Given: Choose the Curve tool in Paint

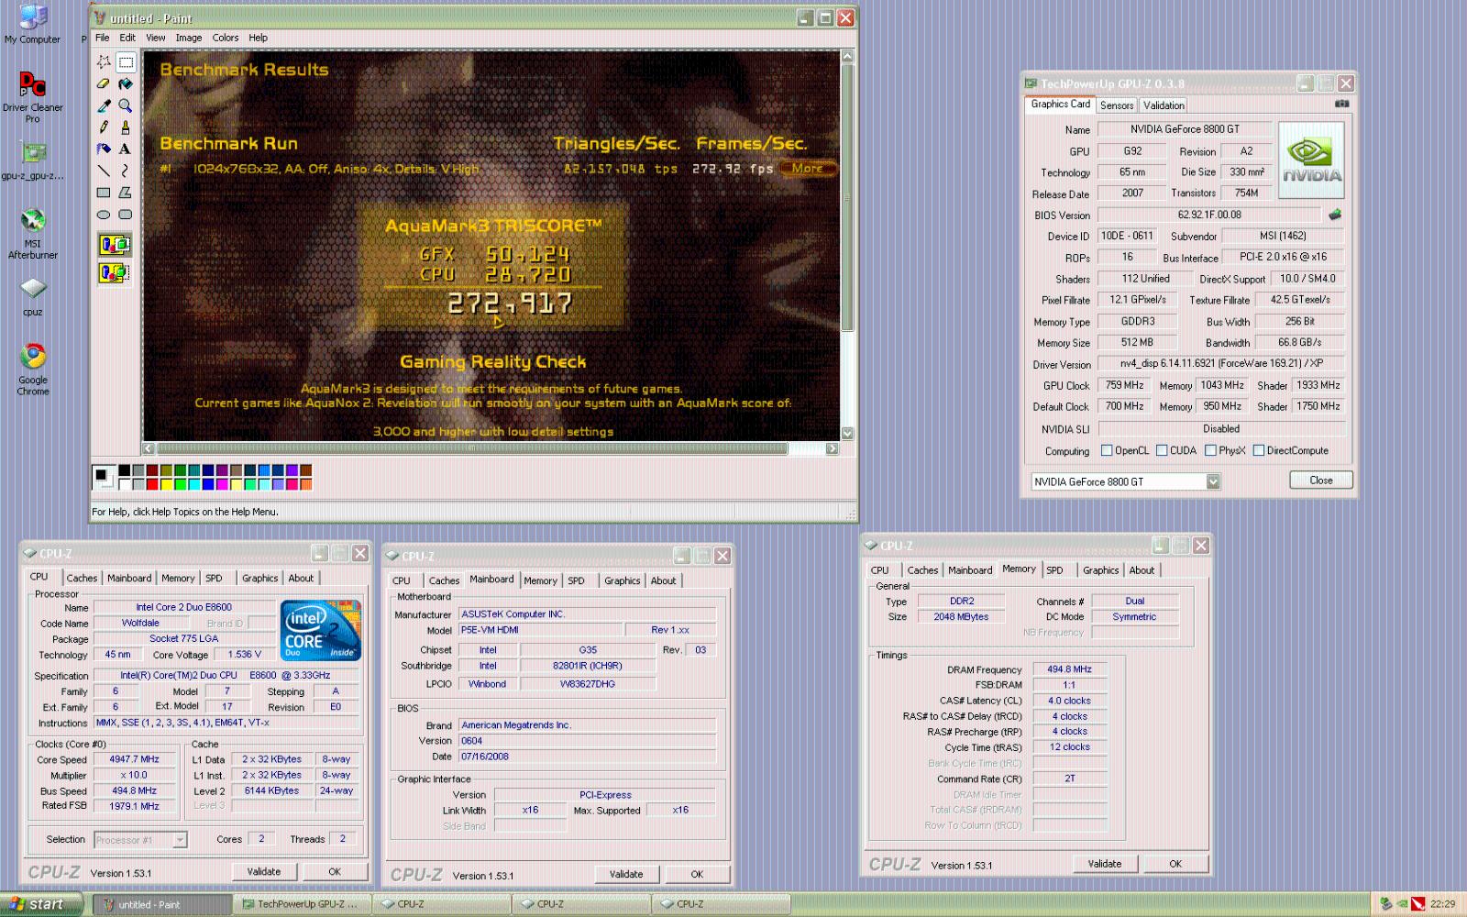Looking at the screenshot, I should [x=126, y=171].
